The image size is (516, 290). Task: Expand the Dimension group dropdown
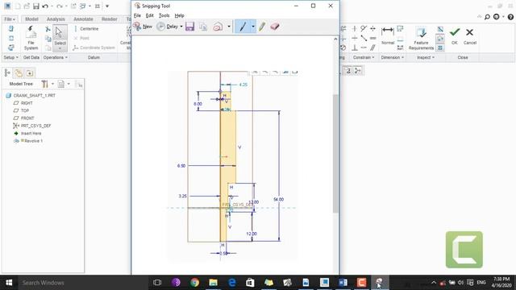click(x=392, y=57)
